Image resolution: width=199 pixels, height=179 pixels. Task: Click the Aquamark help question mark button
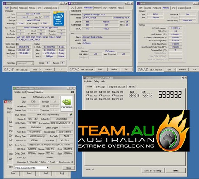[182, 78]
